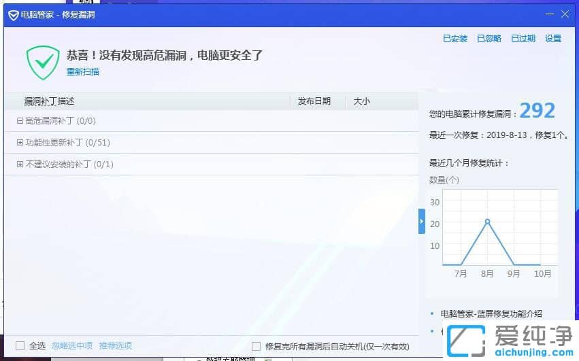This screenshot has height=361, width=579.
Task: Enable auto shutdown after repair checkbox
Action: [256, 346]
